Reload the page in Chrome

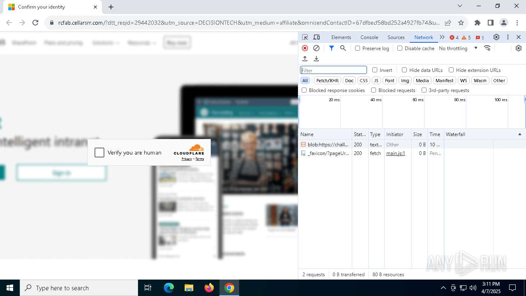(35, 23)
